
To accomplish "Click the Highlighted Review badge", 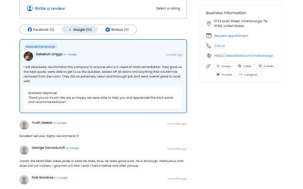I will click(x=40, y=47).
